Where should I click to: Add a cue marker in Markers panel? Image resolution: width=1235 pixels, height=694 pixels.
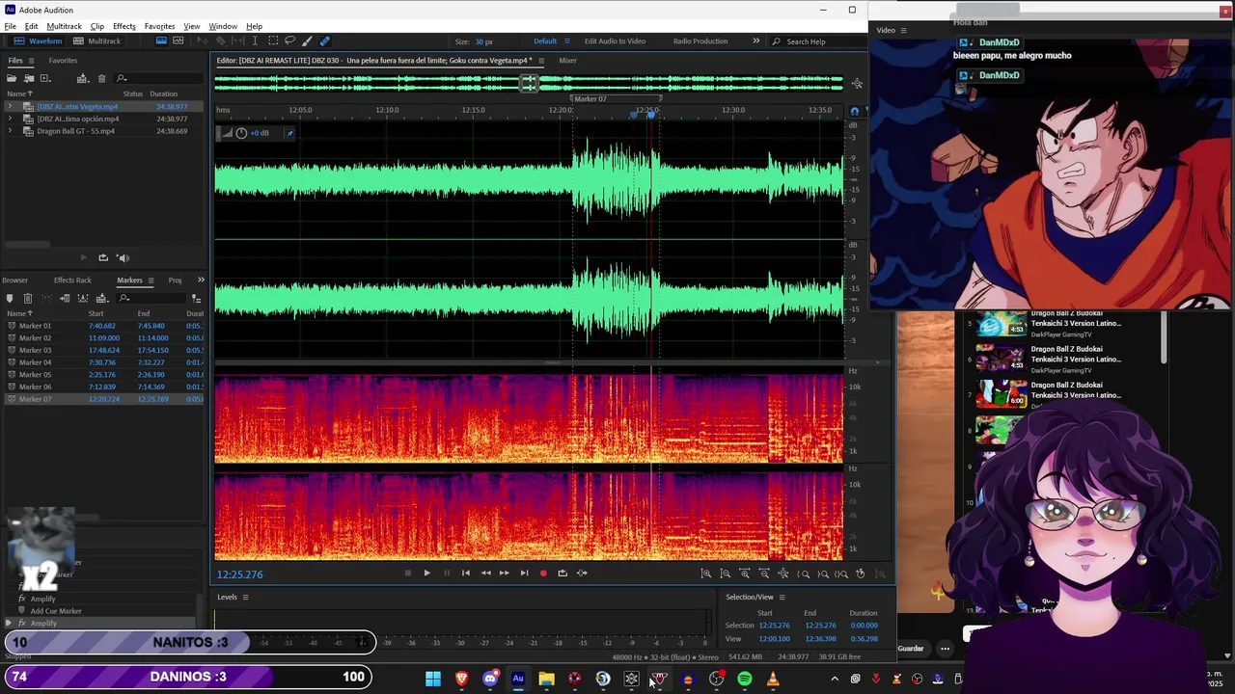[x=10, y=299]
